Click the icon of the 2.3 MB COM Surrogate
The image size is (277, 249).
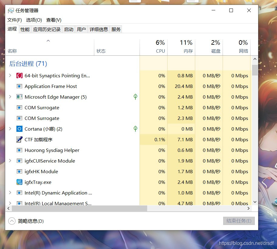19,118
